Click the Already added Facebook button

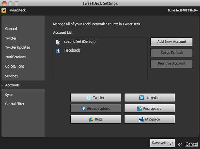96,109
